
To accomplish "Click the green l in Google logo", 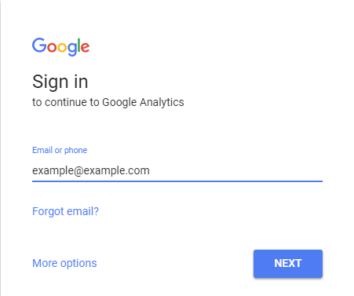I will [x=79, y=46].
